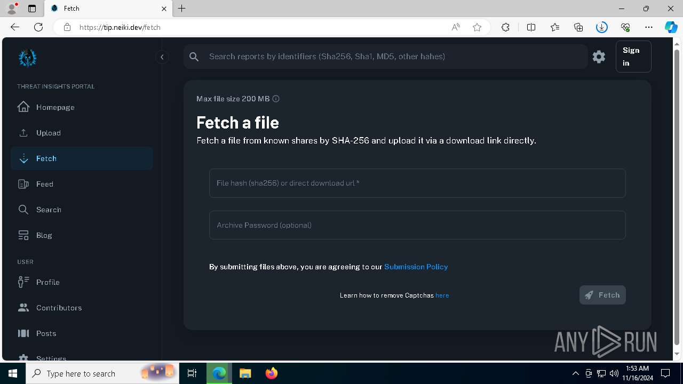Click the Fetch rocket button
The height and width of the screenshot is (384, 683).
[602, 295]
